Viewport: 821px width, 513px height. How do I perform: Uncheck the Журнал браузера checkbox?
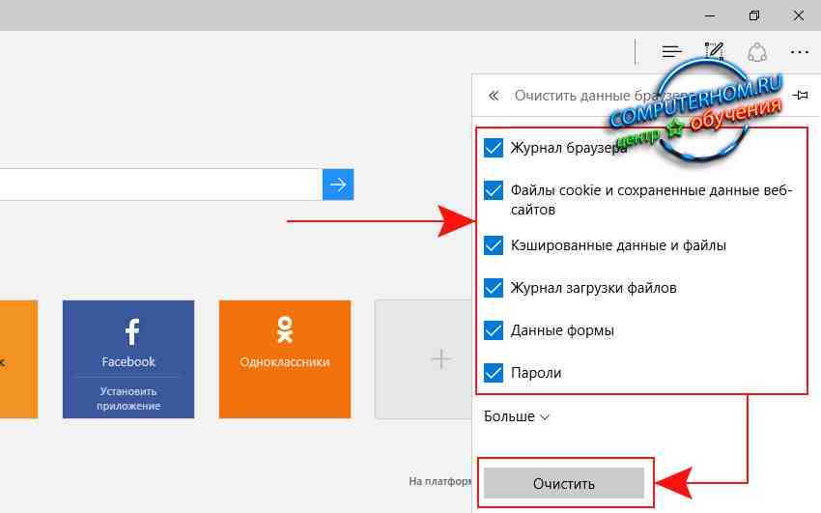coord(494,148)
